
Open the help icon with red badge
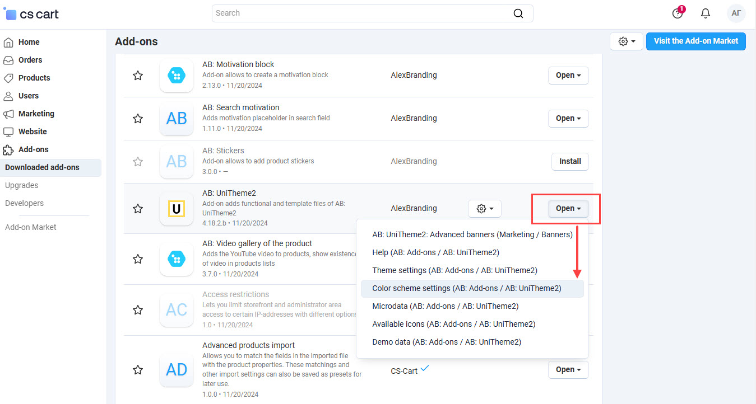click(678, 13)
